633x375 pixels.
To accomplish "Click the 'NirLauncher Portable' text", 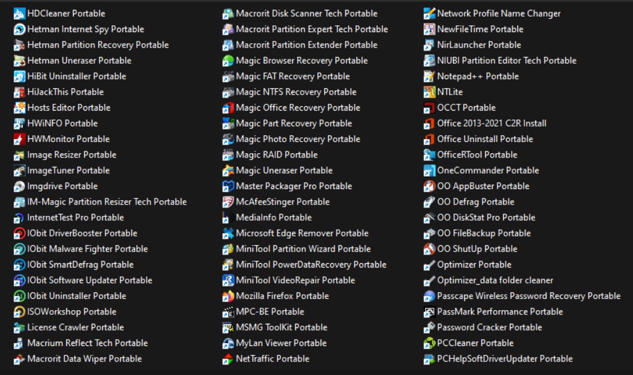I will tap(479, 44).
